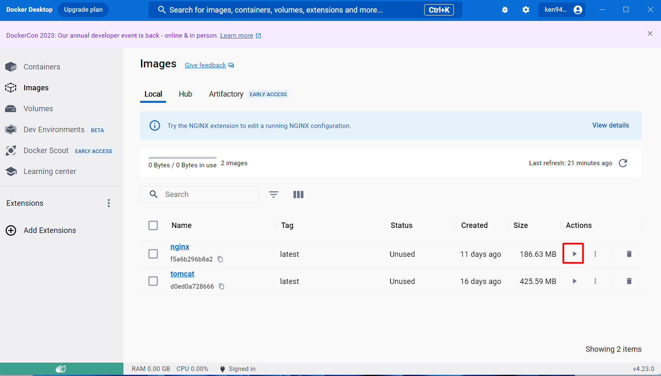Click the global search bar

[x=305, y=10]
